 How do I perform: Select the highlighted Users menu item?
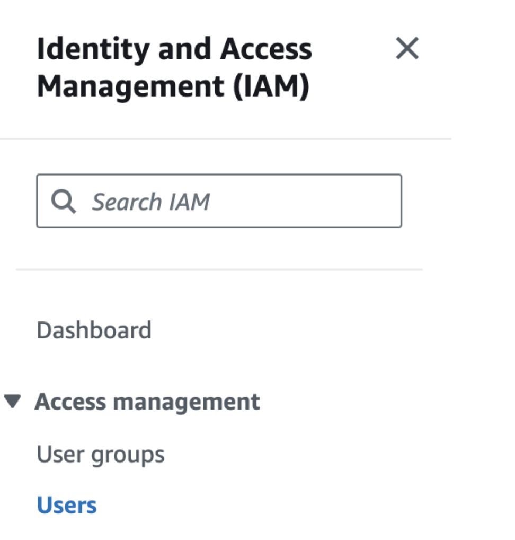click(67, 505)
